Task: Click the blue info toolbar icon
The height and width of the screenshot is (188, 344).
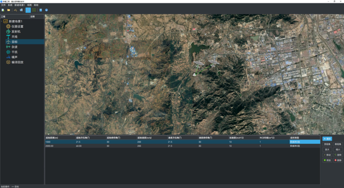Action: (46, 10)
